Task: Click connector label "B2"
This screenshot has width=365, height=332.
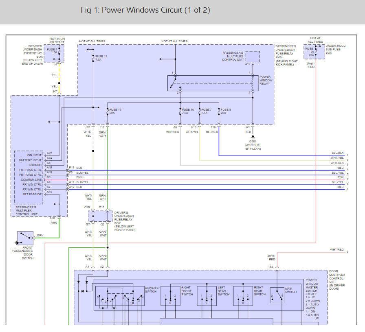Action: 271,266
